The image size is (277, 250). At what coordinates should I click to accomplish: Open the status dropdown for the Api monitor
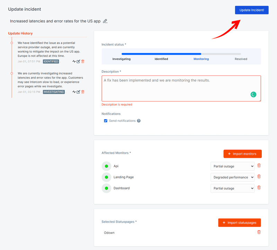pos(232,166)
